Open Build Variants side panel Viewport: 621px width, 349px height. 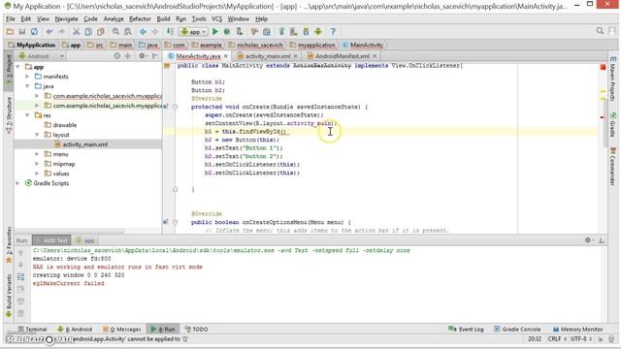[x=9, y=295]
